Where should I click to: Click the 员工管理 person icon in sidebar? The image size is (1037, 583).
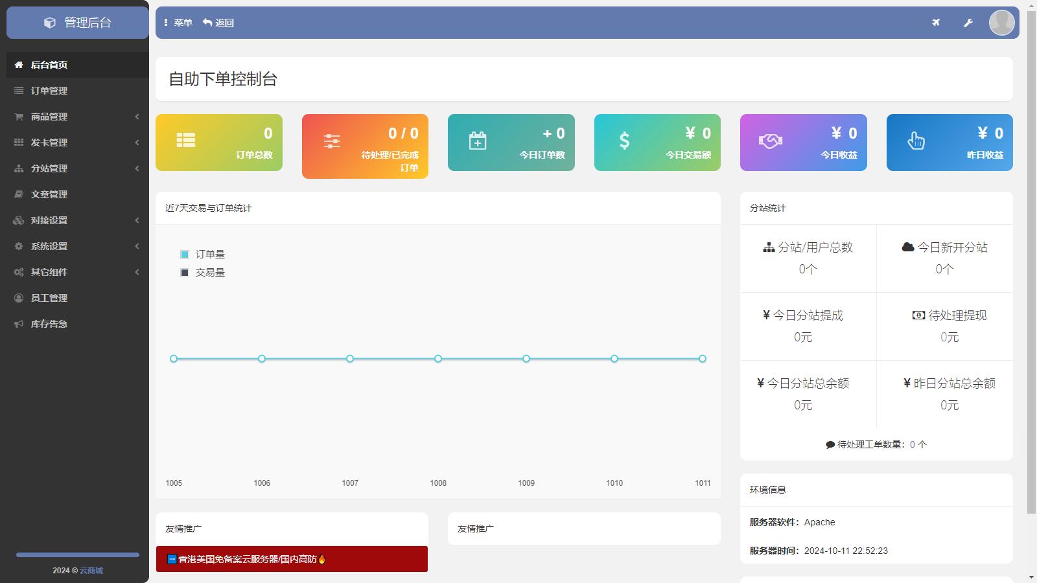(x=17, y=298)
